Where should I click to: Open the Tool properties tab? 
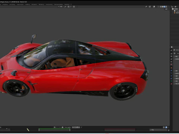[x=172, y=50]
